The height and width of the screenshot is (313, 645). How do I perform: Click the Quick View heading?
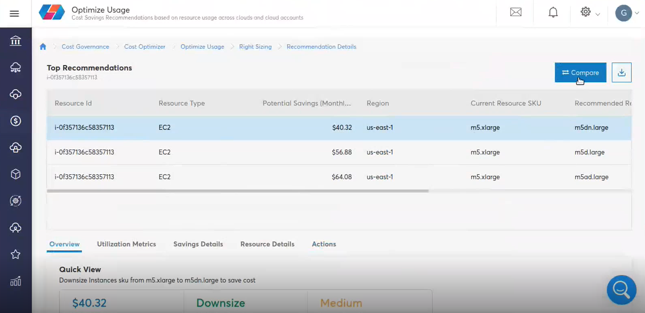pyautogui.click(x=80, y=269)
